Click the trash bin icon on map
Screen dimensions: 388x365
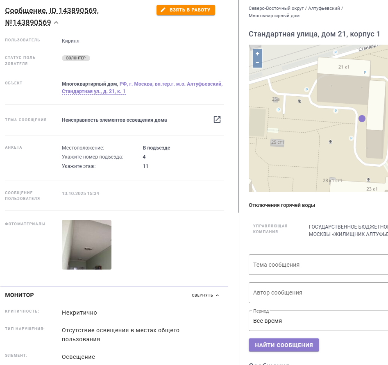tap(300, 101)
